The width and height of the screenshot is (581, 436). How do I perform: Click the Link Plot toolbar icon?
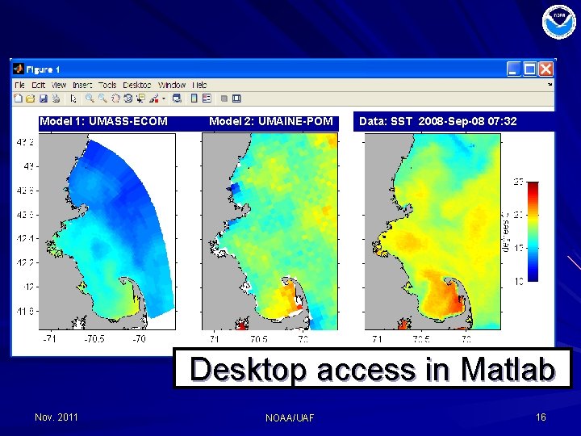coord(177,99)
